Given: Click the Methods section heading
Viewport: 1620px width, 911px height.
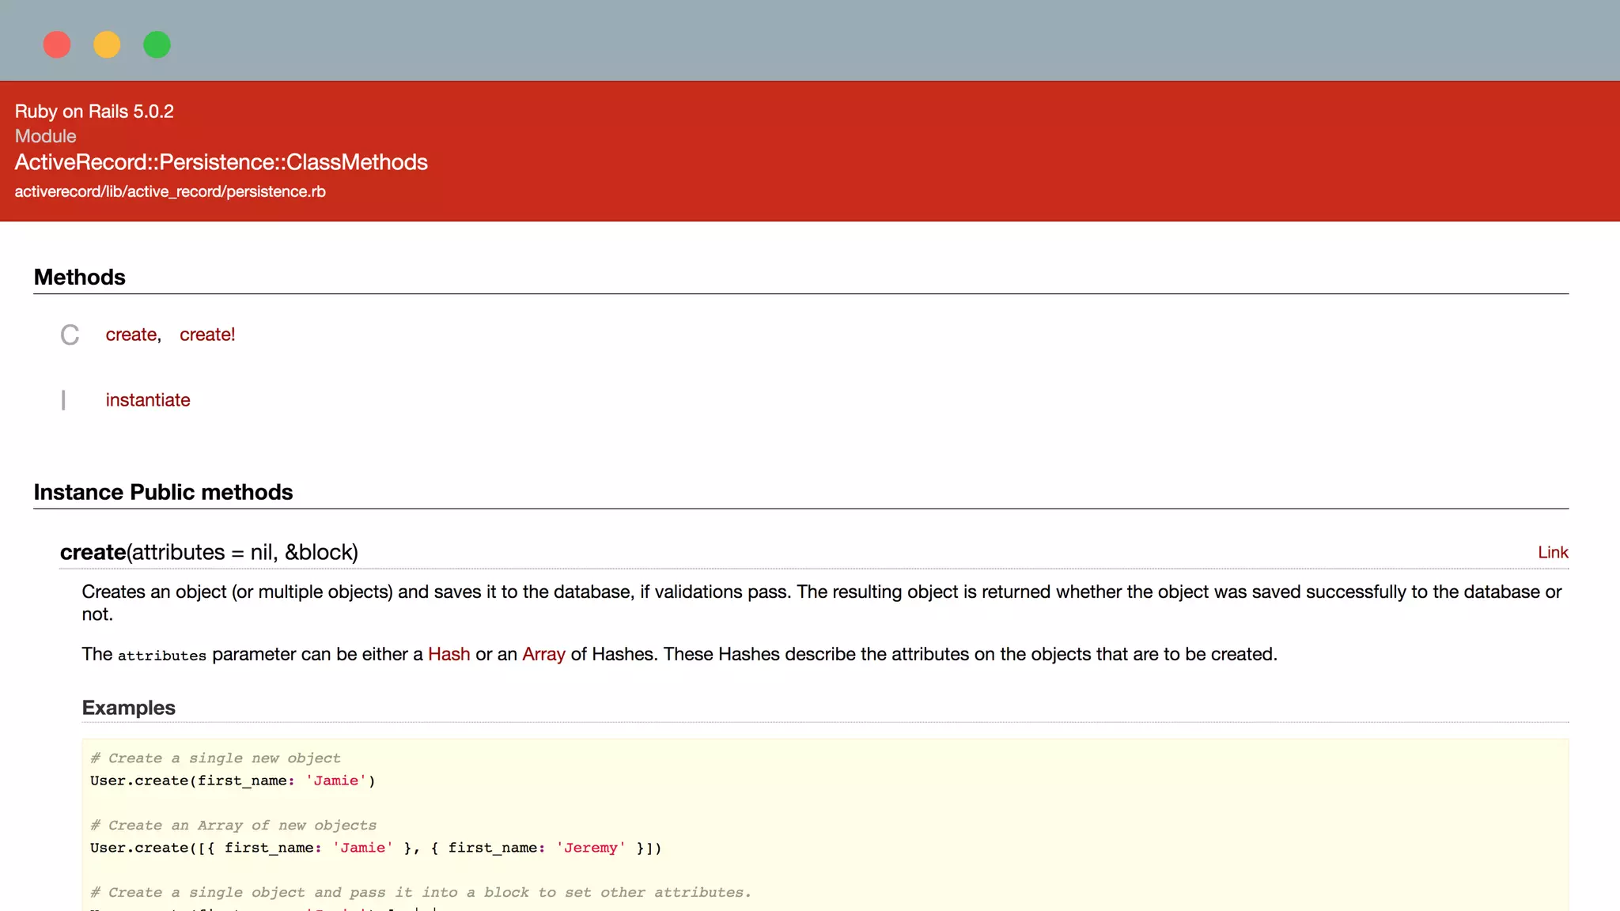Looking at the screenshot, I should pyautogui.click(x=79, y=277).
